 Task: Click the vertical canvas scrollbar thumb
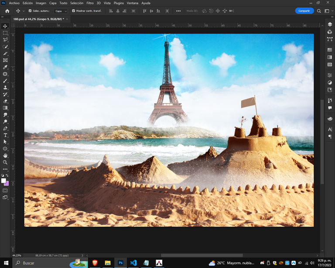pyautogui.click(x=322, y=142)
